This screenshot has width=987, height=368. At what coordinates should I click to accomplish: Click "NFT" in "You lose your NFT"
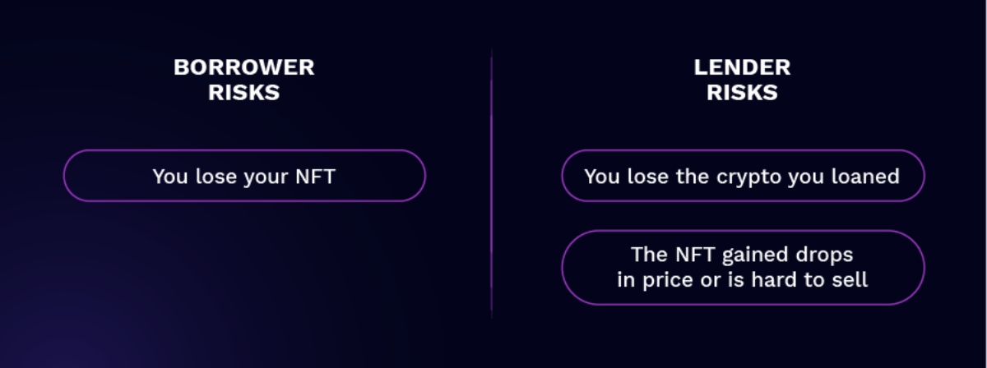click(317, 177)
